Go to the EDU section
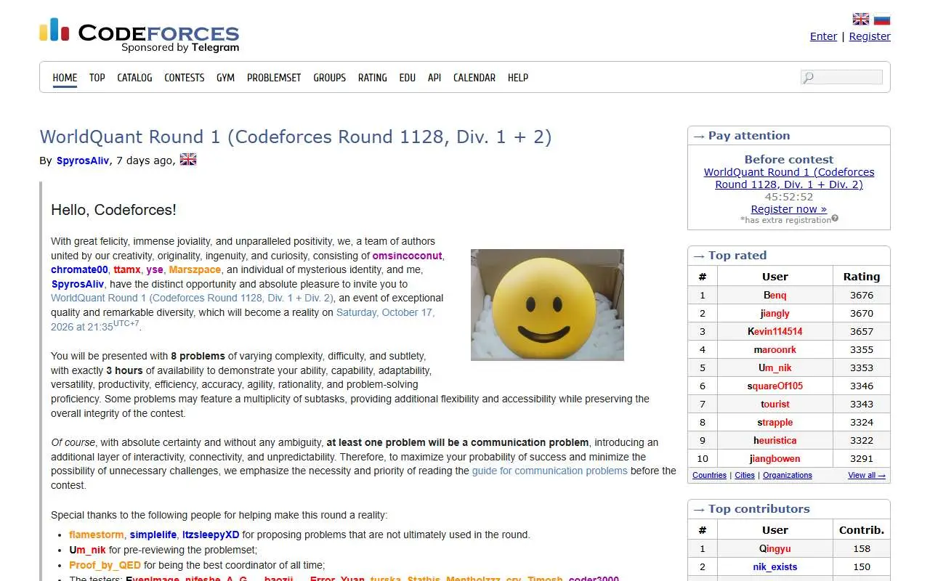 click(x=408, y=78)
